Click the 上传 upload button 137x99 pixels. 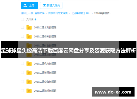(29, 5)
